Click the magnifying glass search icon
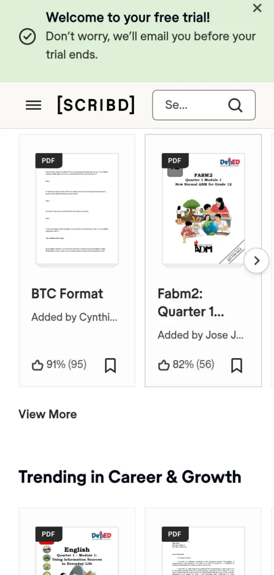 tap(235, 105)
